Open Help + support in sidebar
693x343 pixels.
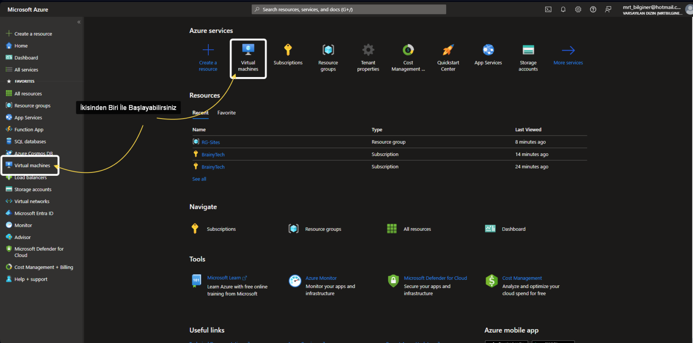tap(26, 279)
